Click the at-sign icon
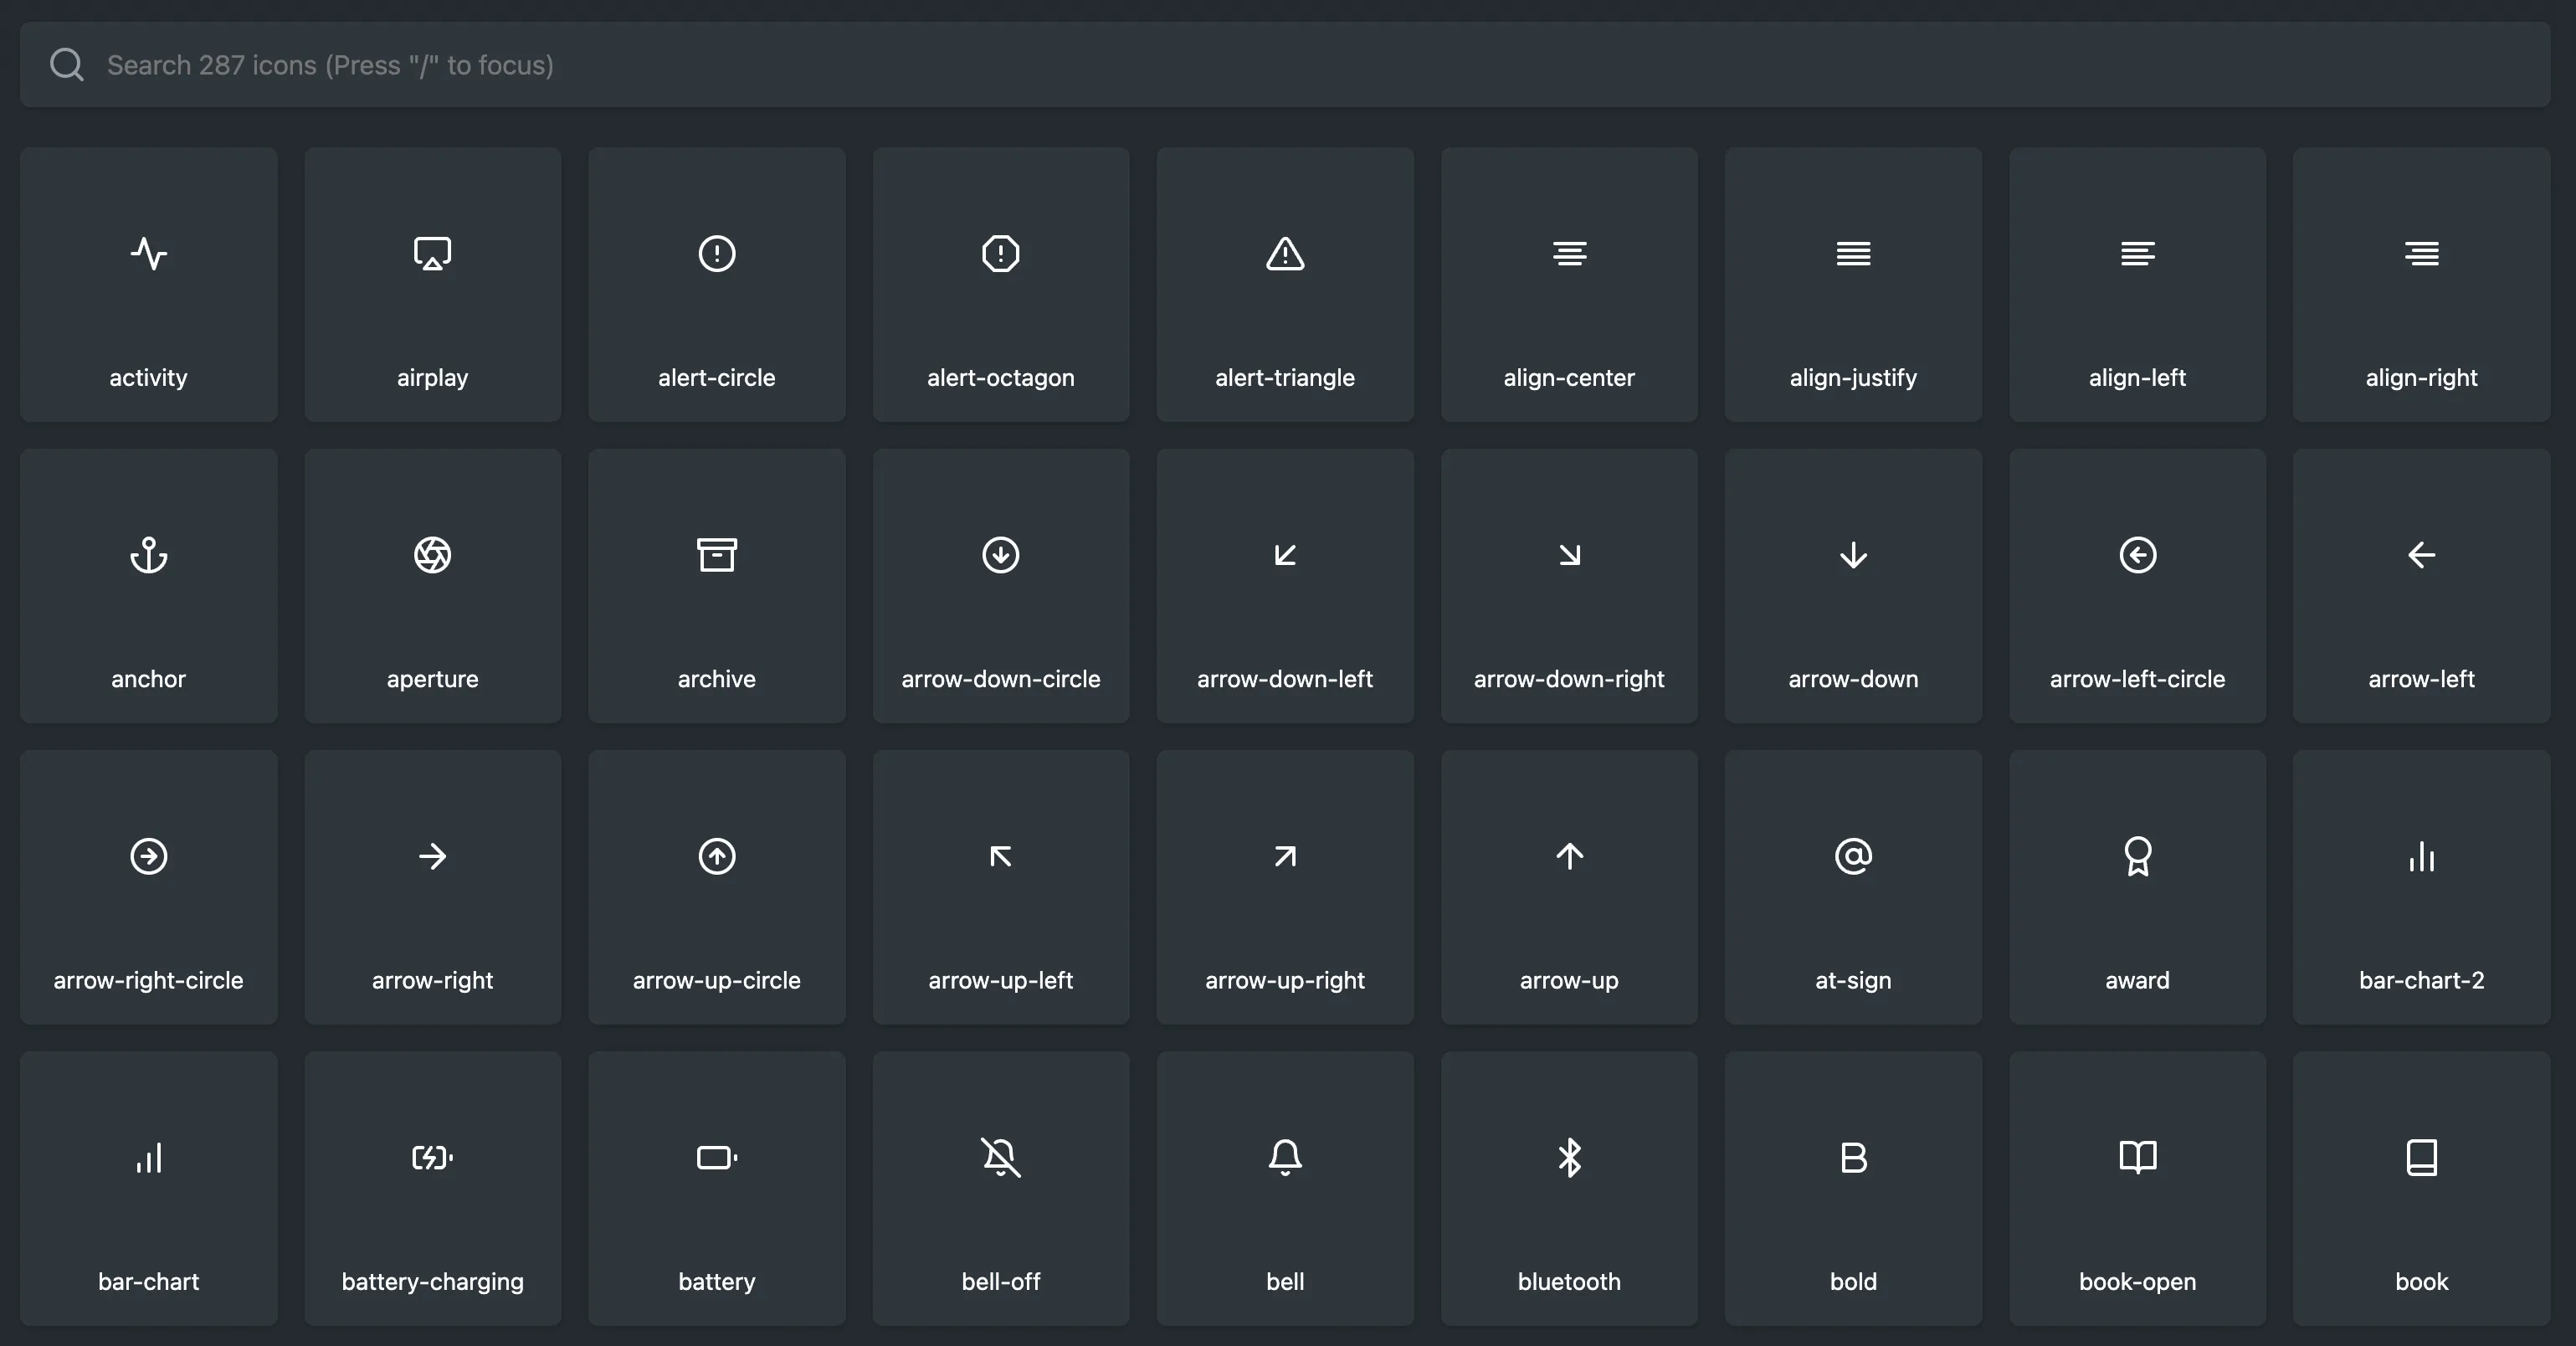Image resolution: width=2576 pixels, height=1346 pixels. [1853, 856]
